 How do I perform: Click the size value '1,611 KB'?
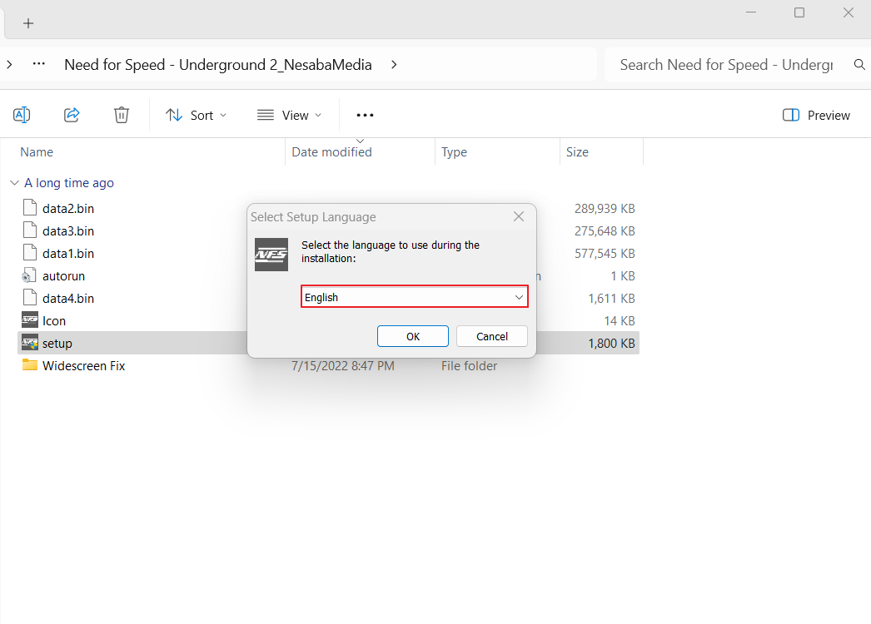(x=611, y=299)
